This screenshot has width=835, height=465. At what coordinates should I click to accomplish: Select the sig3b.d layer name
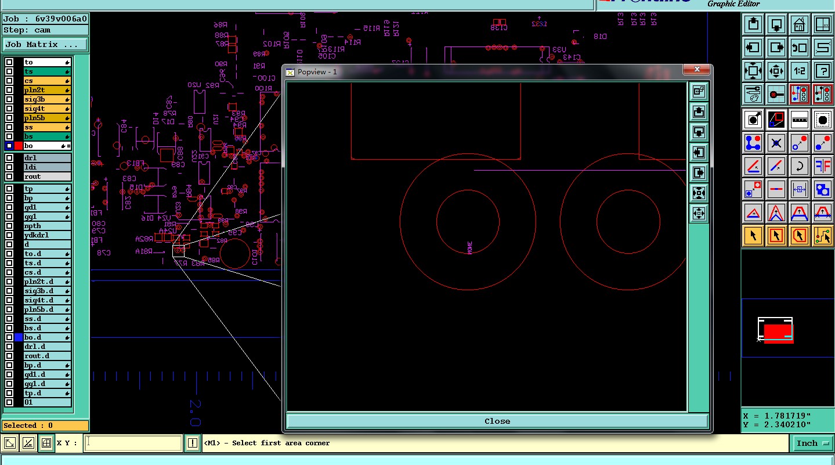point(47,291)
